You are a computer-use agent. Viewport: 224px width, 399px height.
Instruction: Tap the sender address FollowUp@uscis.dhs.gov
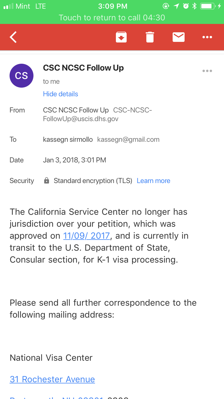coord(81,119)
